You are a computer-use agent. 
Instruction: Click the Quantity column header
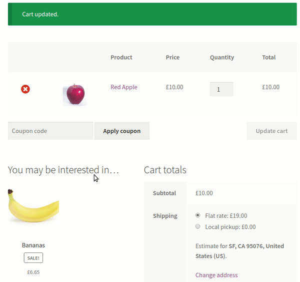pos(222,57)
